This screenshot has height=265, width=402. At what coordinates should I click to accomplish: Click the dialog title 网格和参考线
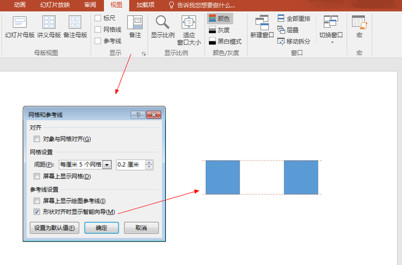click(45, 115)
